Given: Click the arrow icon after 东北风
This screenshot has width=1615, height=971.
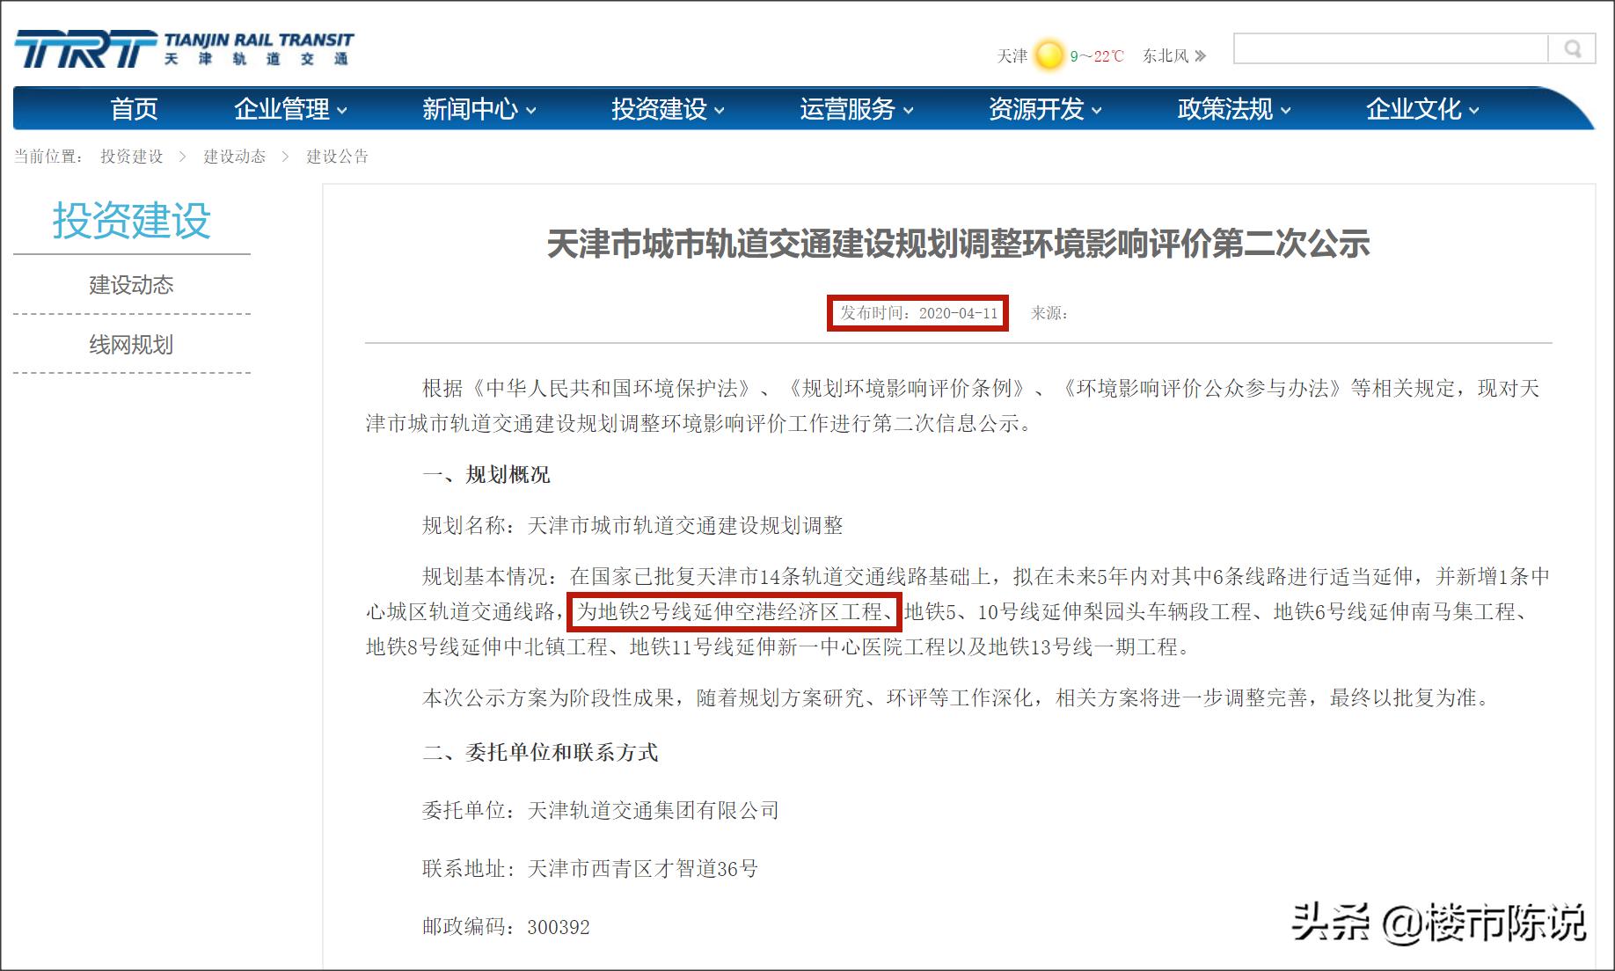Looking at the screenshot, I should point(1203,55).
